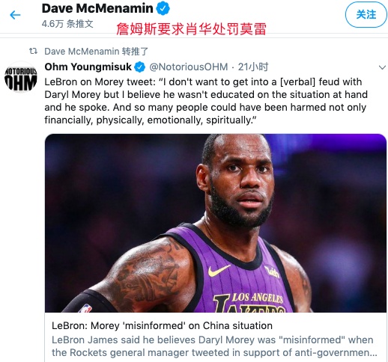Open 'LeBron: Morey misinformed' article headline
This screenshot has width=388, height=362.
click(x=162, y=325)
